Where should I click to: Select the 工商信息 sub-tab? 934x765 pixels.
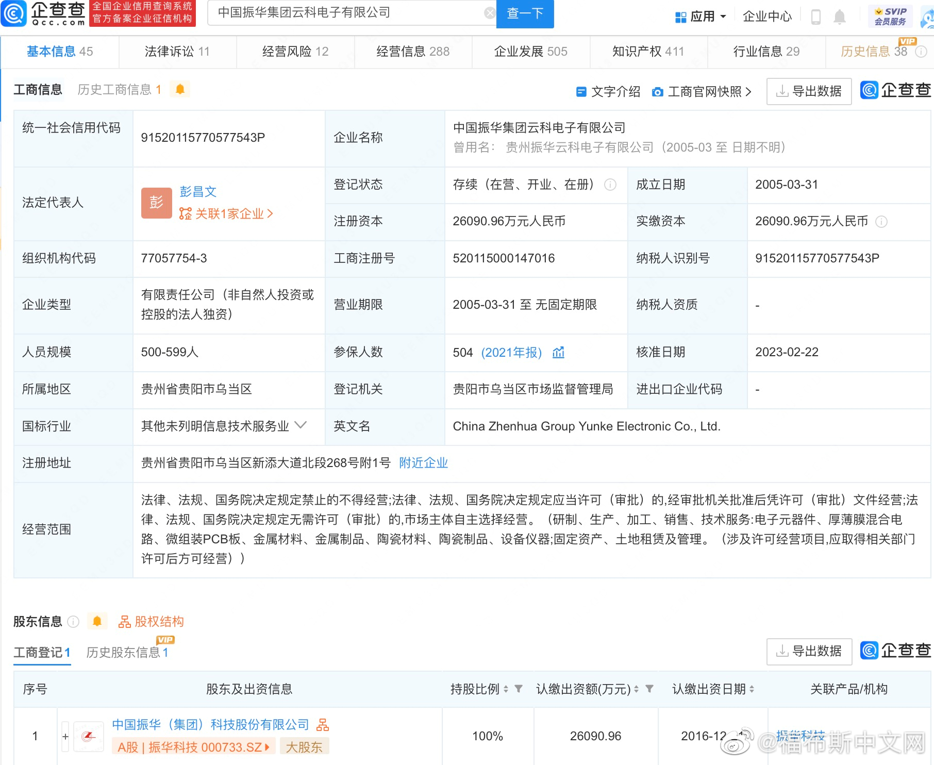pyautogui.click(x=38, y=90)
